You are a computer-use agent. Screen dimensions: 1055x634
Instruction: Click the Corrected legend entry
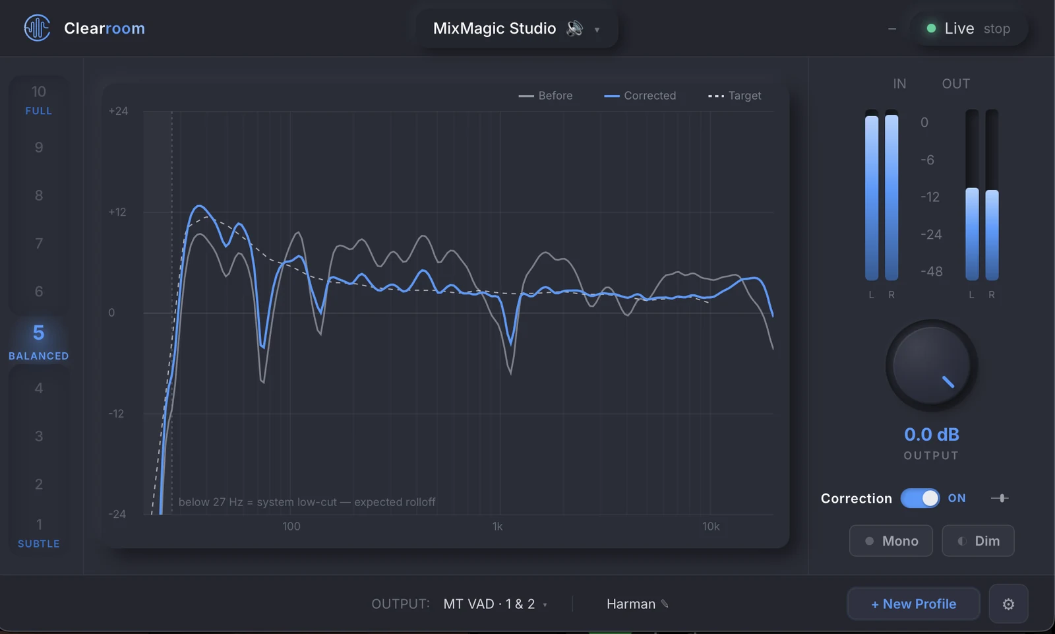[640, 96]
